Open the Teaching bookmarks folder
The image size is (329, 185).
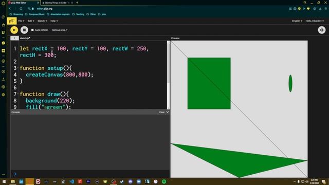[78, 14]
